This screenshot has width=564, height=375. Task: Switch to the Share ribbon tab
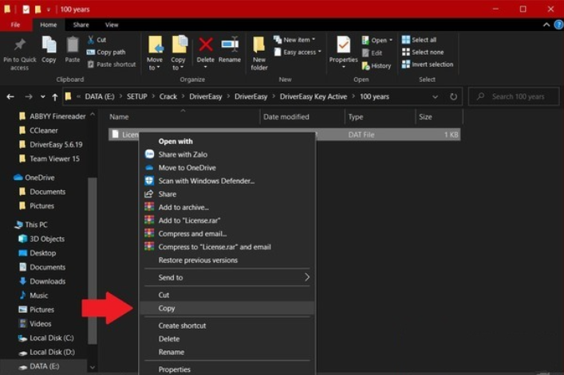(81, 25)
